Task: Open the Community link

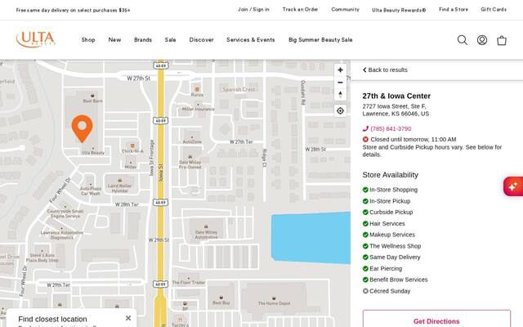Action: pos(345,9)
